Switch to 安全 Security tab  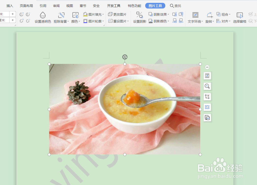tap(96, 6)
